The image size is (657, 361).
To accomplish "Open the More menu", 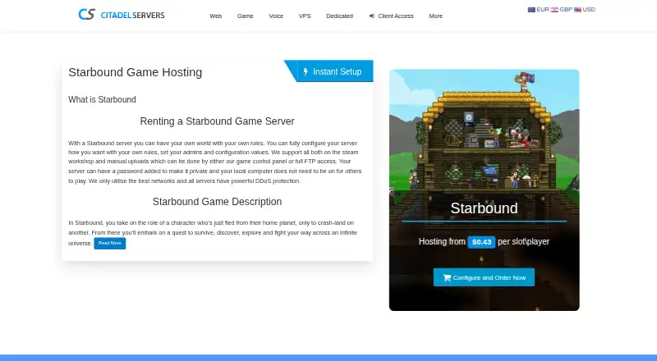I will (x=435, y=16).
